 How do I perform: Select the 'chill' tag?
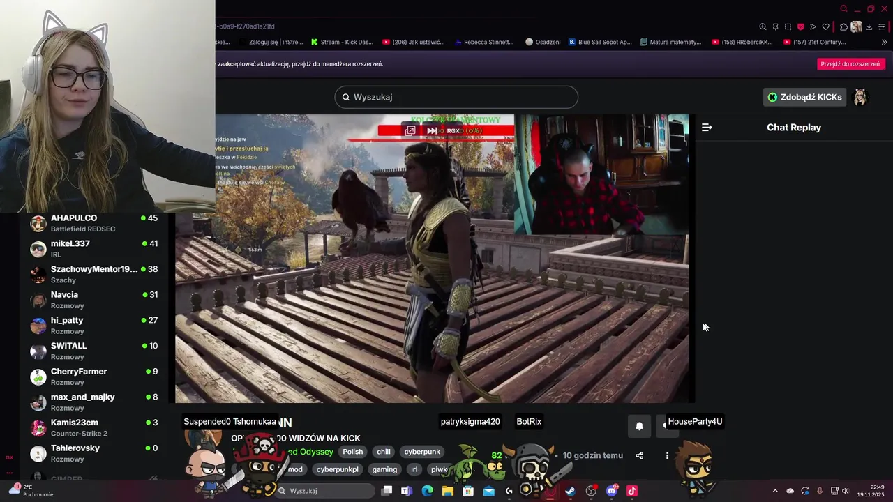pyautogui.click(x=384, y=452)
